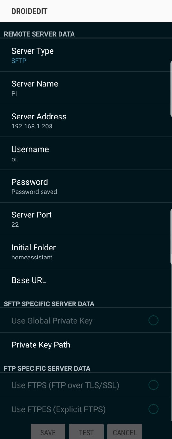Image resolution: width=172 pixels, height=439 pixels.
Task: Open the Server Type setting
Action: (86, 55)
